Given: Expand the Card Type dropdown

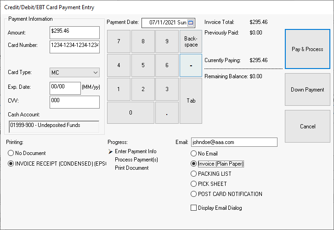Looking at the screenshot, I should (x=95, y=73).
